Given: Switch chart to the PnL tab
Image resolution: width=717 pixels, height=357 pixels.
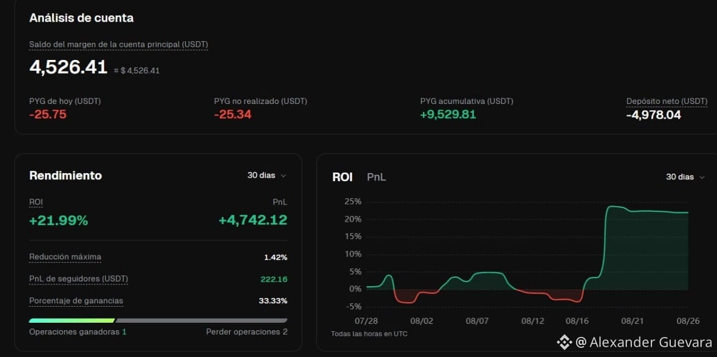Looking at the screenshot, I should [x=376, y=177].
